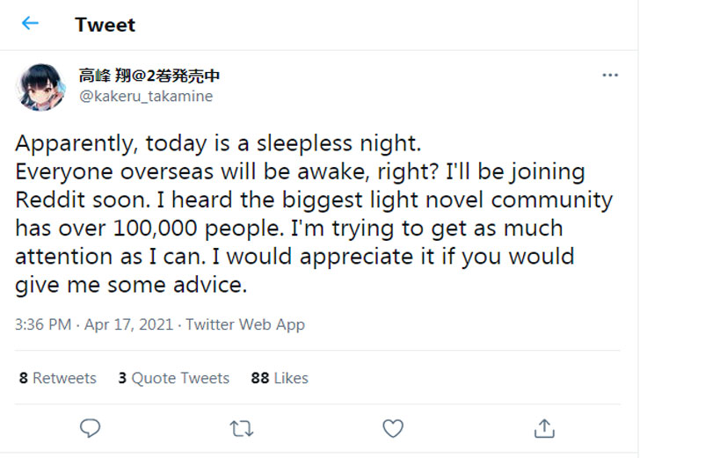705x458 pixels.
Task: View the 8 Retweets list
Action: pos(58,378)
